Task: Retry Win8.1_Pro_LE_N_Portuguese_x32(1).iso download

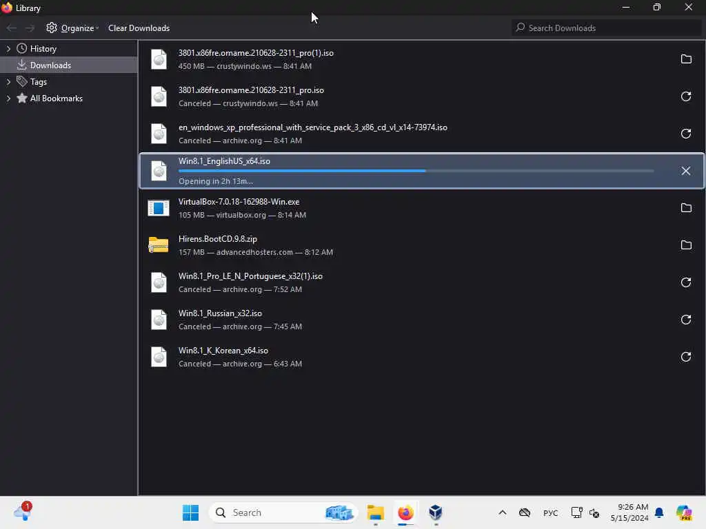Action: click(x=686, y=282)
